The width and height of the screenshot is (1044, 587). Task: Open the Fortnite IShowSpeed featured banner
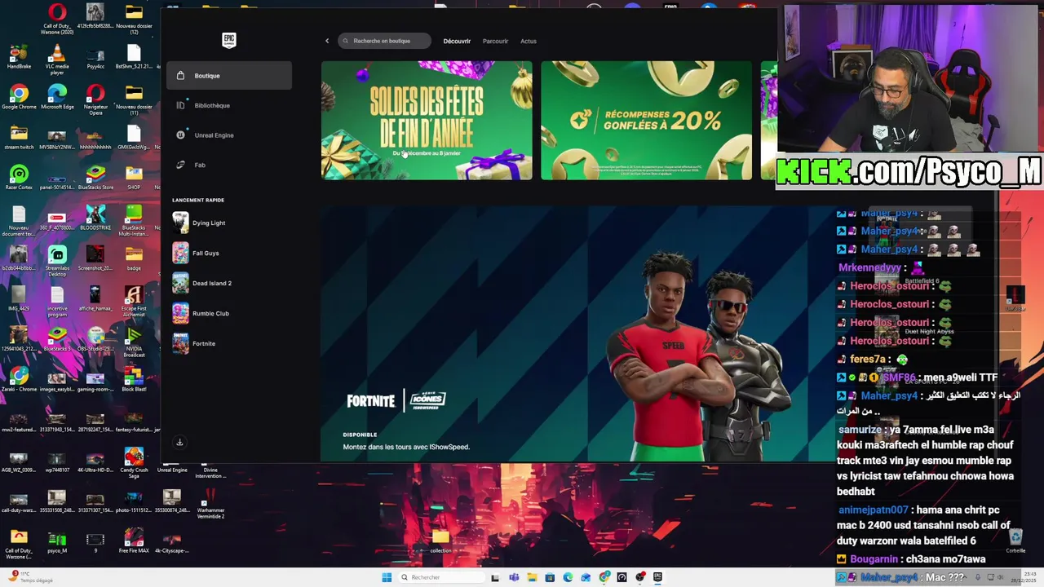point(576,334)
